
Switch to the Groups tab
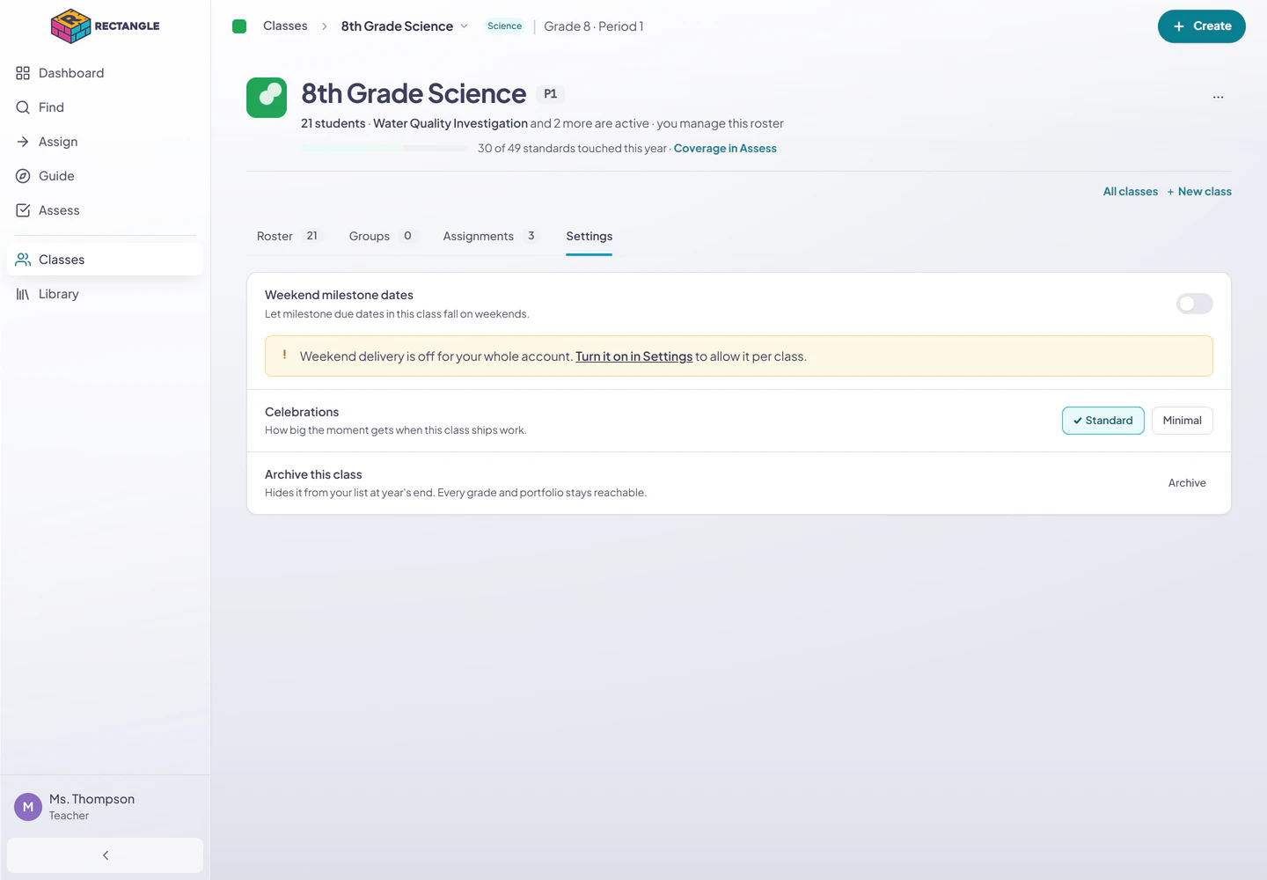coord(382,236)
